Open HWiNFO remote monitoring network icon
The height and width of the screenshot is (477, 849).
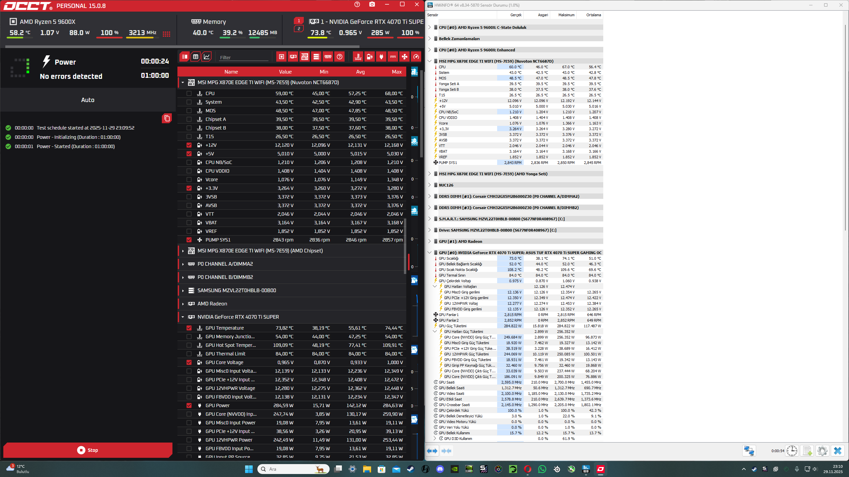tap(749, 450)
